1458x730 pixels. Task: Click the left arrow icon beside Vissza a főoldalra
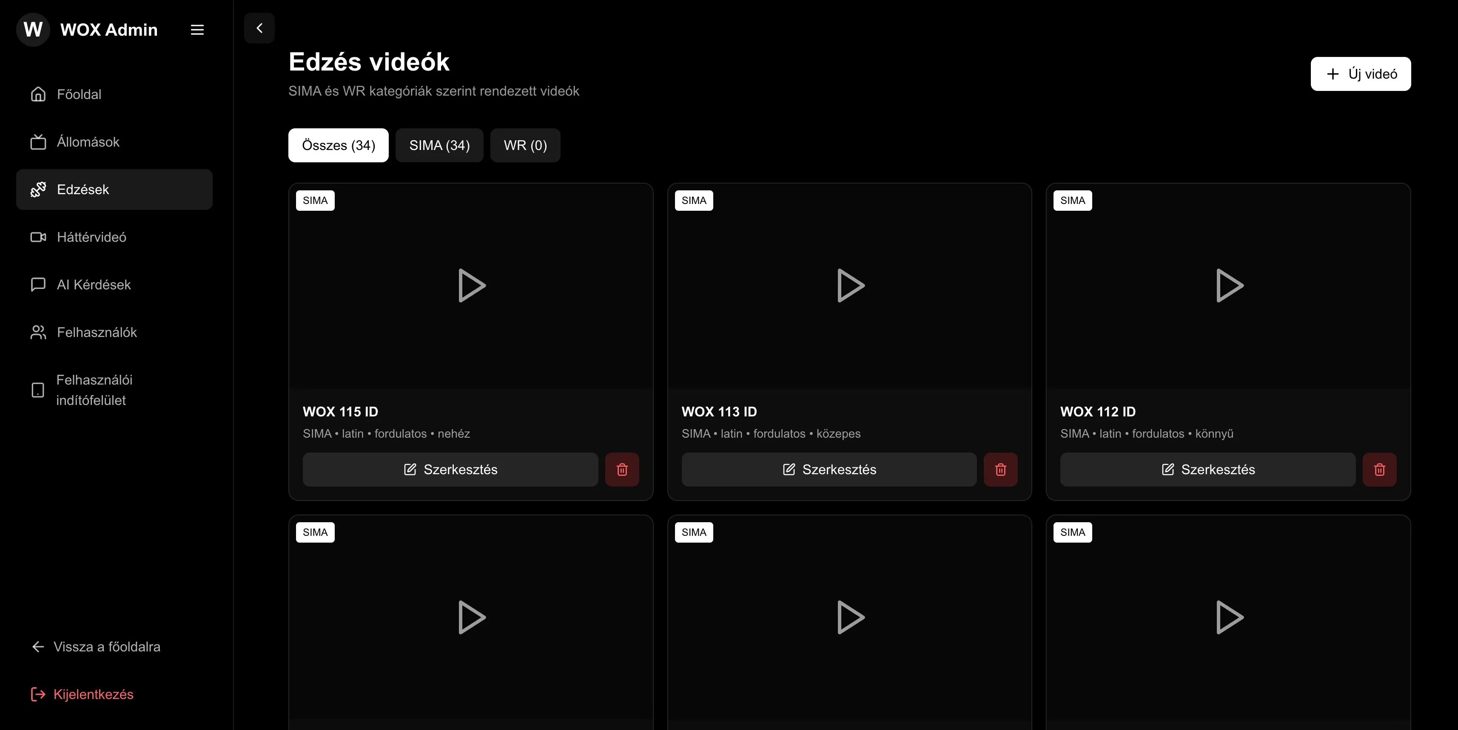pyautogui.click(x=38, y=646)
